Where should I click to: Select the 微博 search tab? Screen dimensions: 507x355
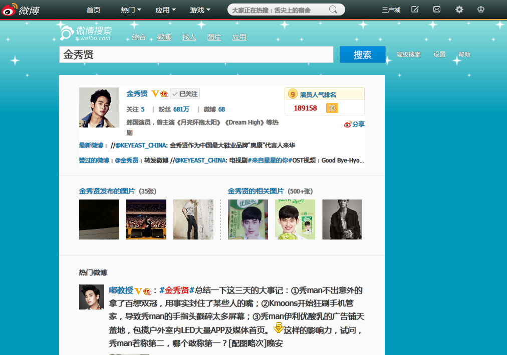click(x=164, y=37)
